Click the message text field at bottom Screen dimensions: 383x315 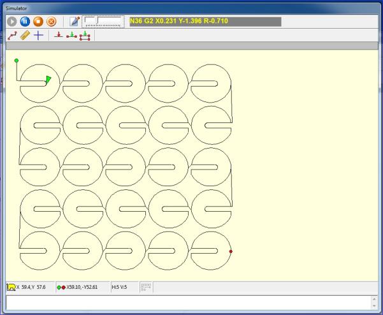click(188, 303)
